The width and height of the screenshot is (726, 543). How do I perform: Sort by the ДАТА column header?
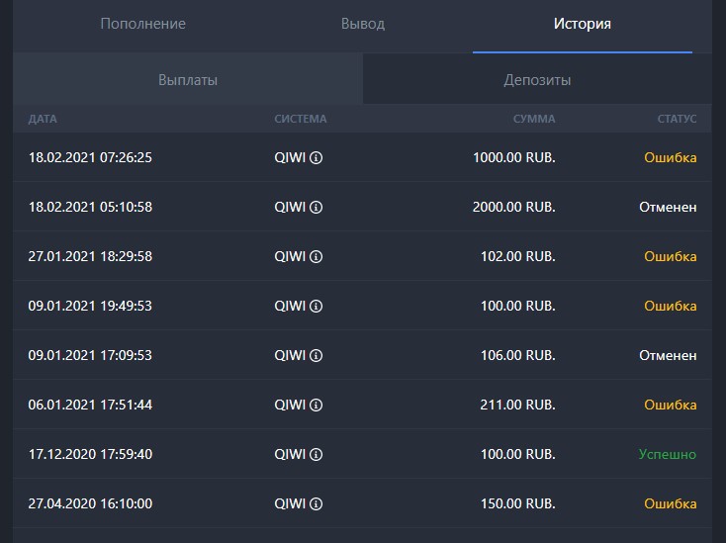tap(43, 119)
